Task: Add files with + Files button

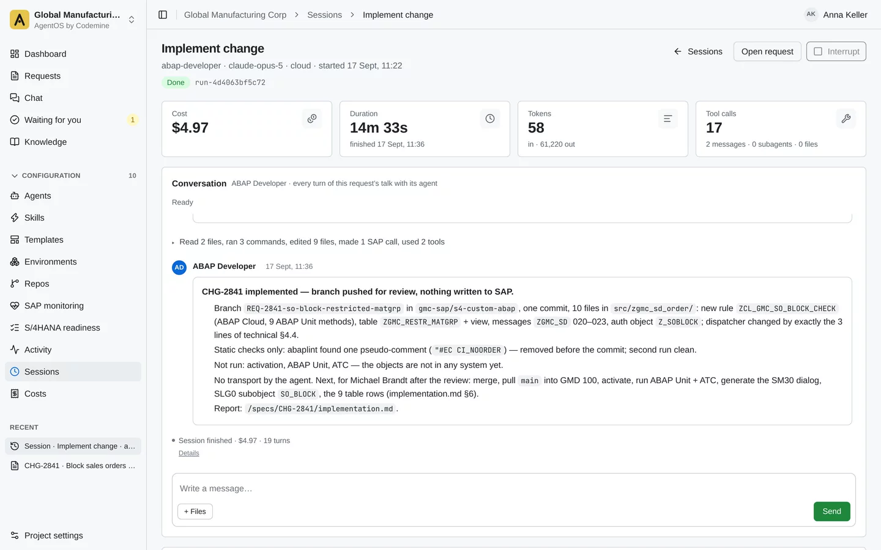Action: (x=195, y=512)
